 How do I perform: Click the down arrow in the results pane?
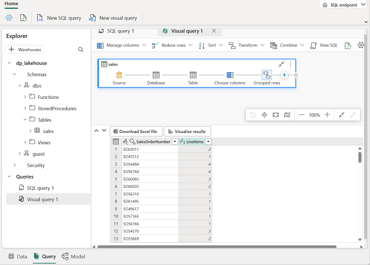click(x=104, y=131)
